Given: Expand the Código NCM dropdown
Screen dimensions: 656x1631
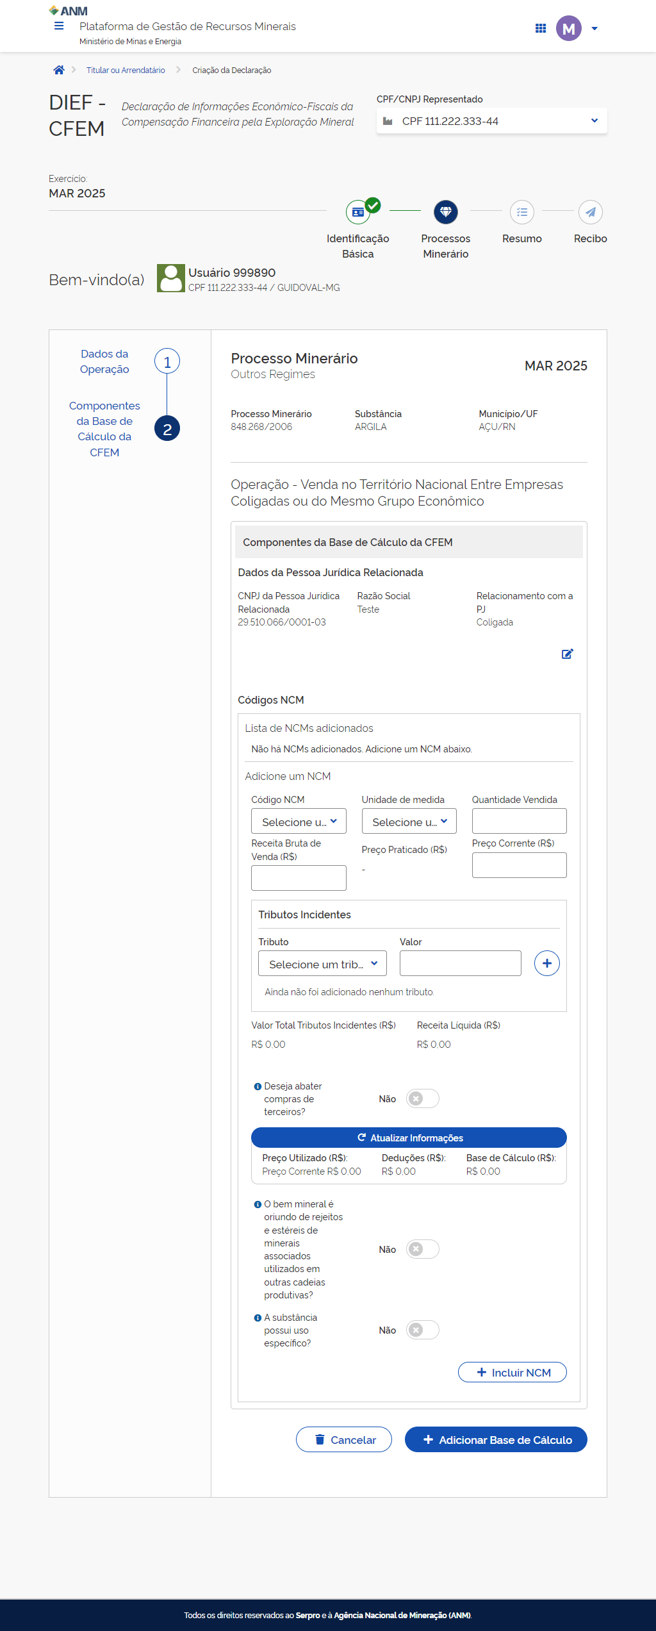Looking at the screenshot, I should point(299,822).
